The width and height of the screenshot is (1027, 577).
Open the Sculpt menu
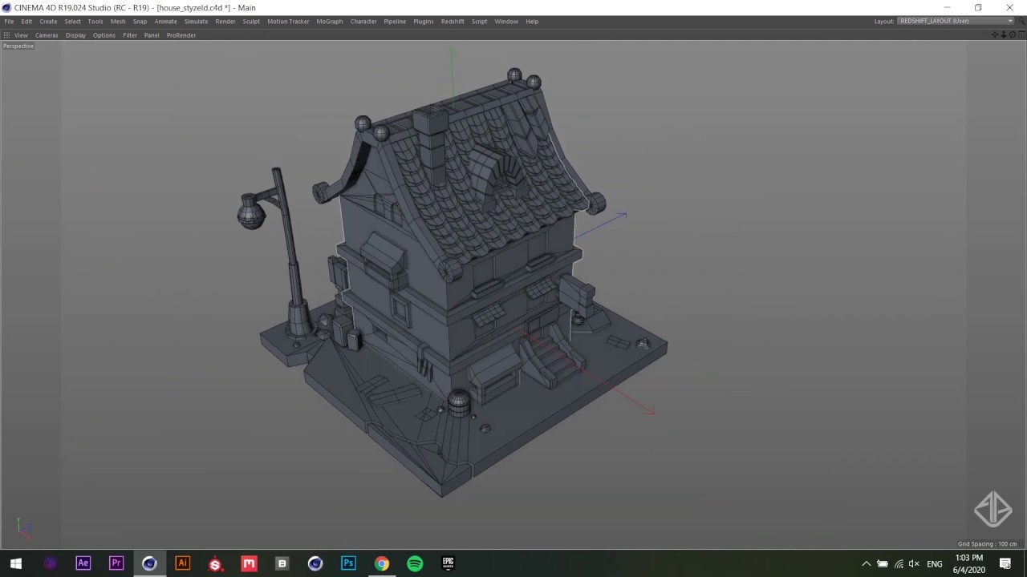pyautogui.click(x=251, y=22)
